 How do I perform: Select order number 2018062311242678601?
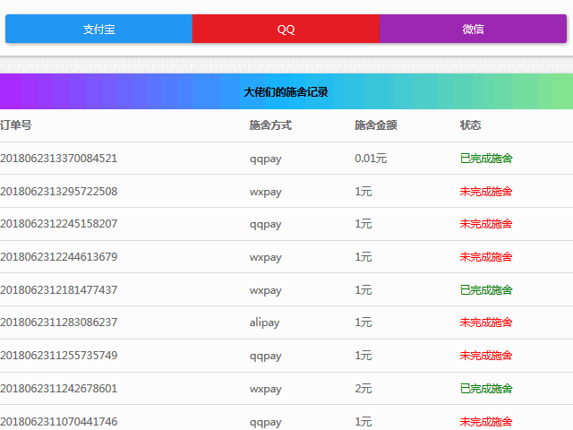pyautogui.click(x=59, y=389)
